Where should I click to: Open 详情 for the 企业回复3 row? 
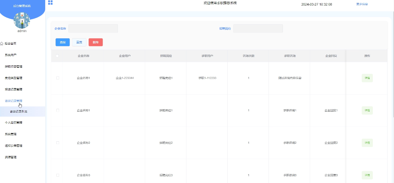click(367, 175)
